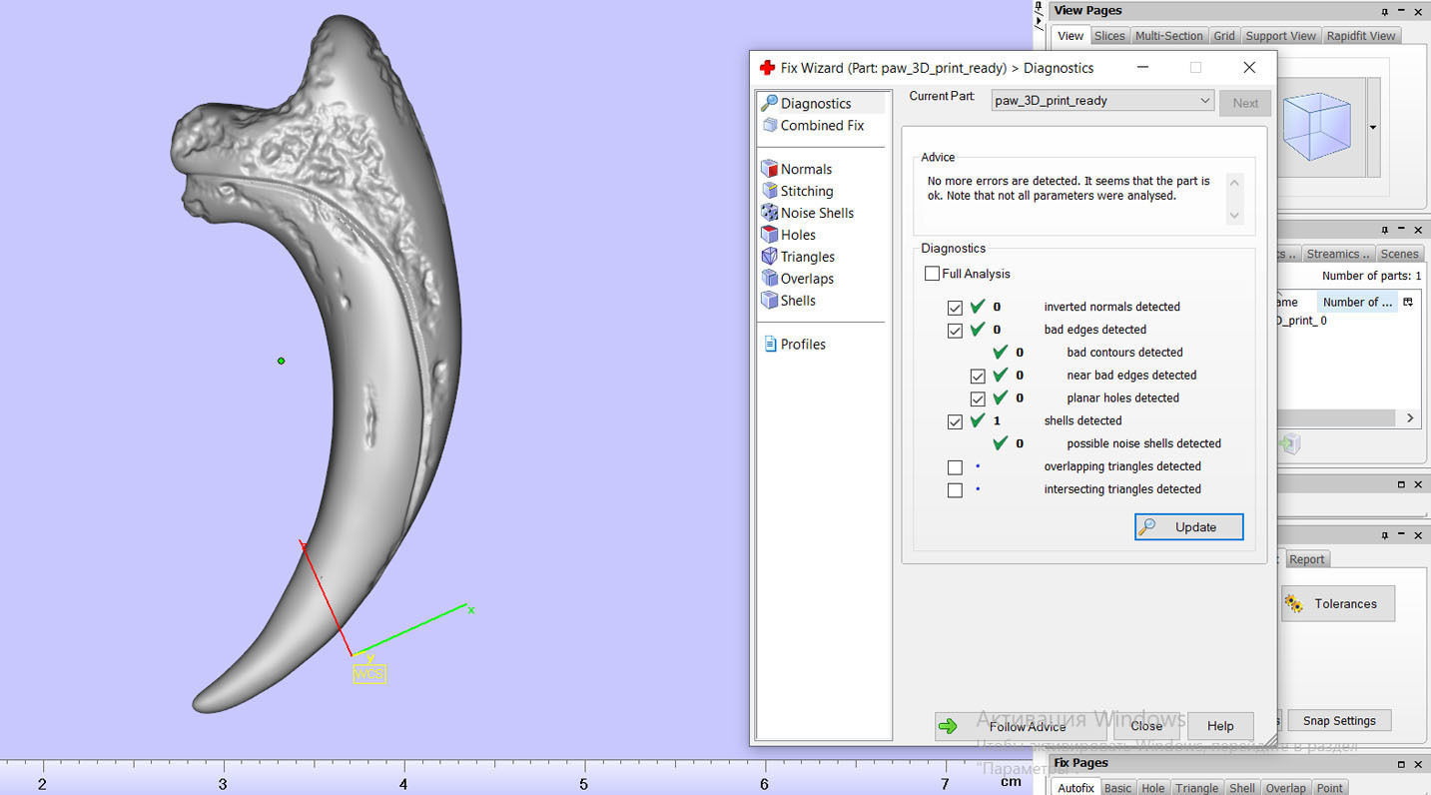Viewport: 1431px width, 795px height.
Task: Open Combined Fix in the wizard sidebar
Action: tap(813, 125)
